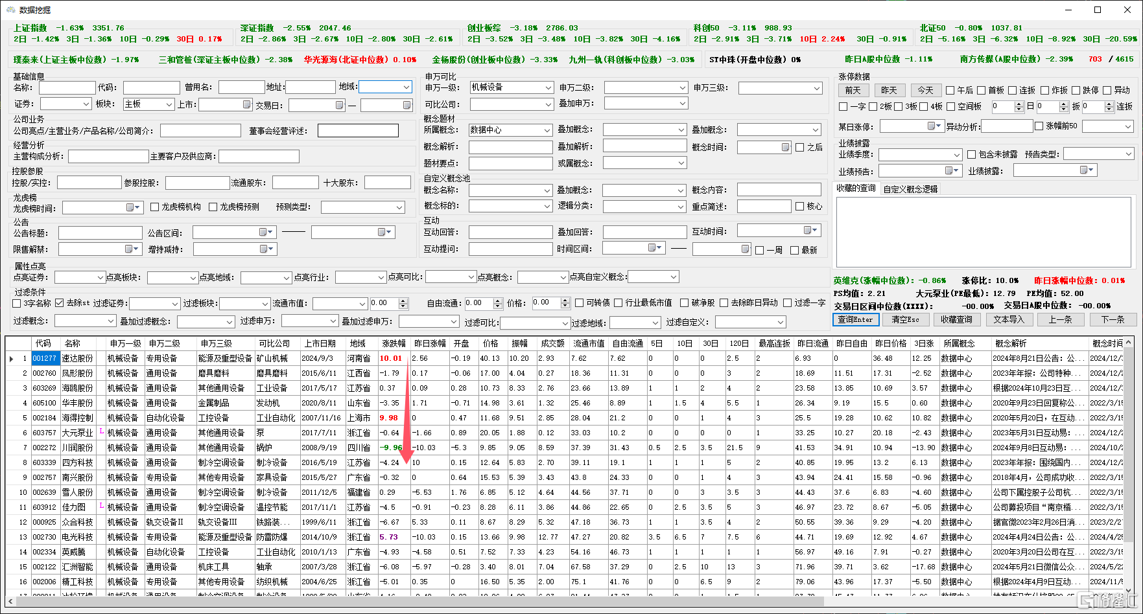The image size is (1143, 614).
Task: Tick the 一字 checkbox in 涨停数据
Action: click(843, 107)
